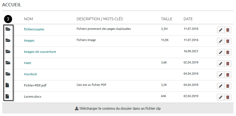Image resolution: width=236 pixels, height=116 pixels.
Task: Edit the fichierscopies folder with pencil icon
Action: 220,30
